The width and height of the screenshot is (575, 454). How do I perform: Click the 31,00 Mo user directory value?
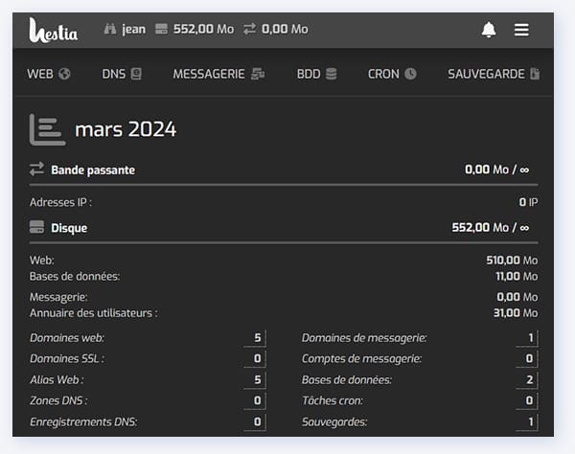pos(516,313)
